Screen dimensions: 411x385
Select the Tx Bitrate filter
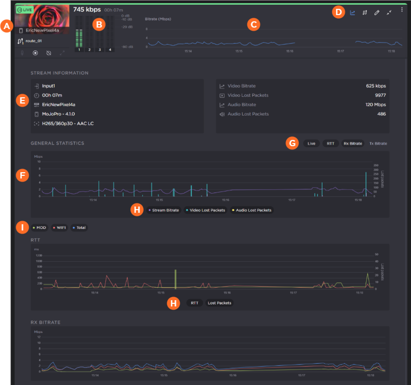pos(378,143)
